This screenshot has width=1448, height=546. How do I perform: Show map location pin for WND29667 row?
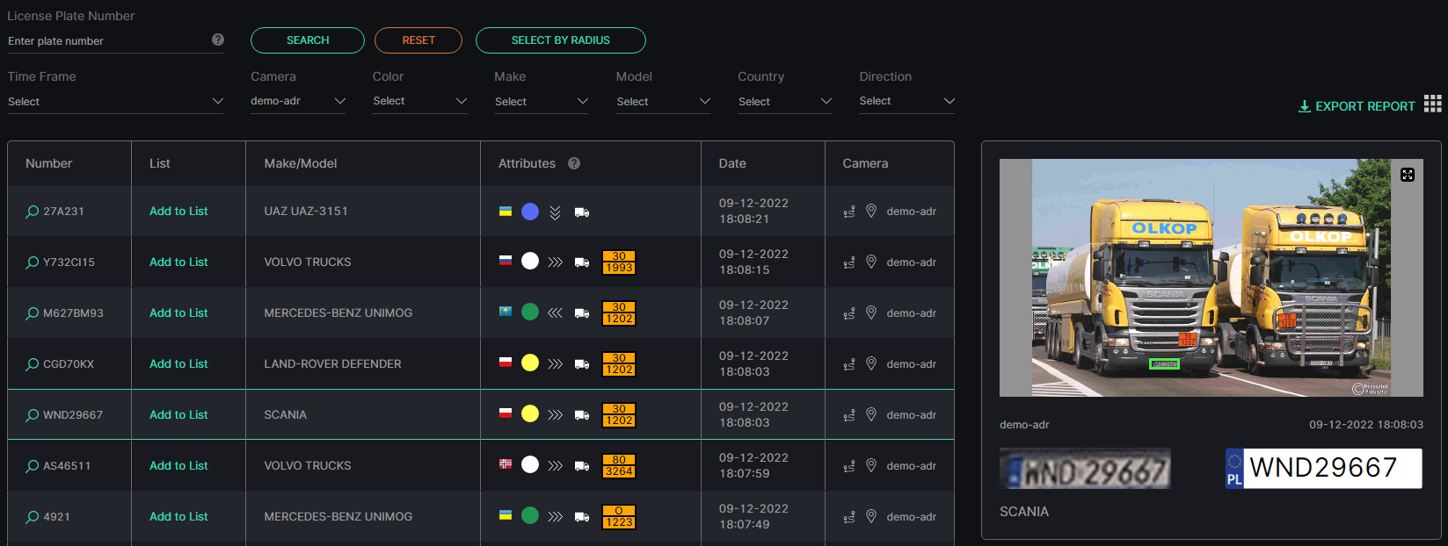tap(871, 414)
